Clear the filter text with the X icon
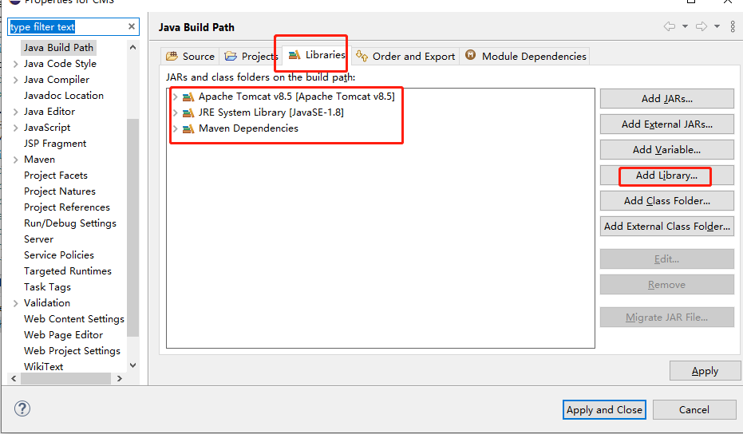The height and width of the screenshot is (434, 743). click(132, 26)
